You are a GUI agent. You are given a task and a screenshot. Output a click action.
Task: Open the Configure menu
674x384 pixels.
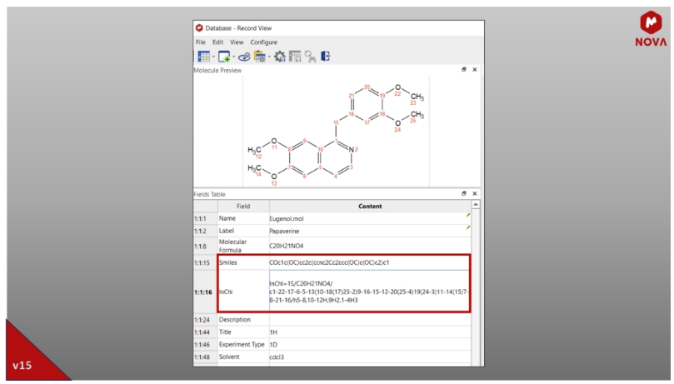pos(263,42)
